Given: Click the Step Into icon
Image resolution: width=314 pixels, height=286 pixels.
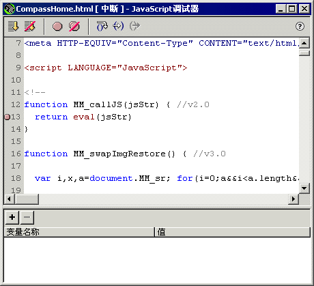Looking at the screenshot, I should [x=118, y=26].
